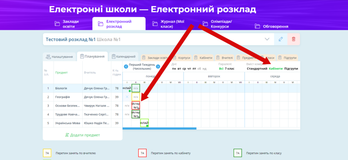Delete schedule with the trash icon
The image size is (348, 160).
coord(294,39)
